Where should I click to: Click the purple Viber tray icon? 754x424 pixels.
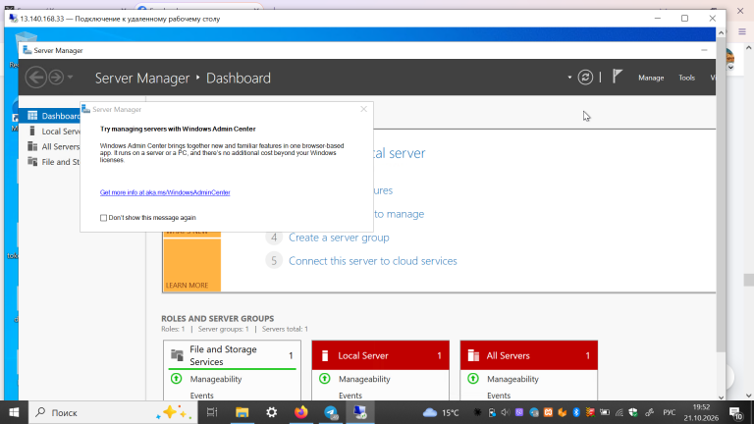519,412
